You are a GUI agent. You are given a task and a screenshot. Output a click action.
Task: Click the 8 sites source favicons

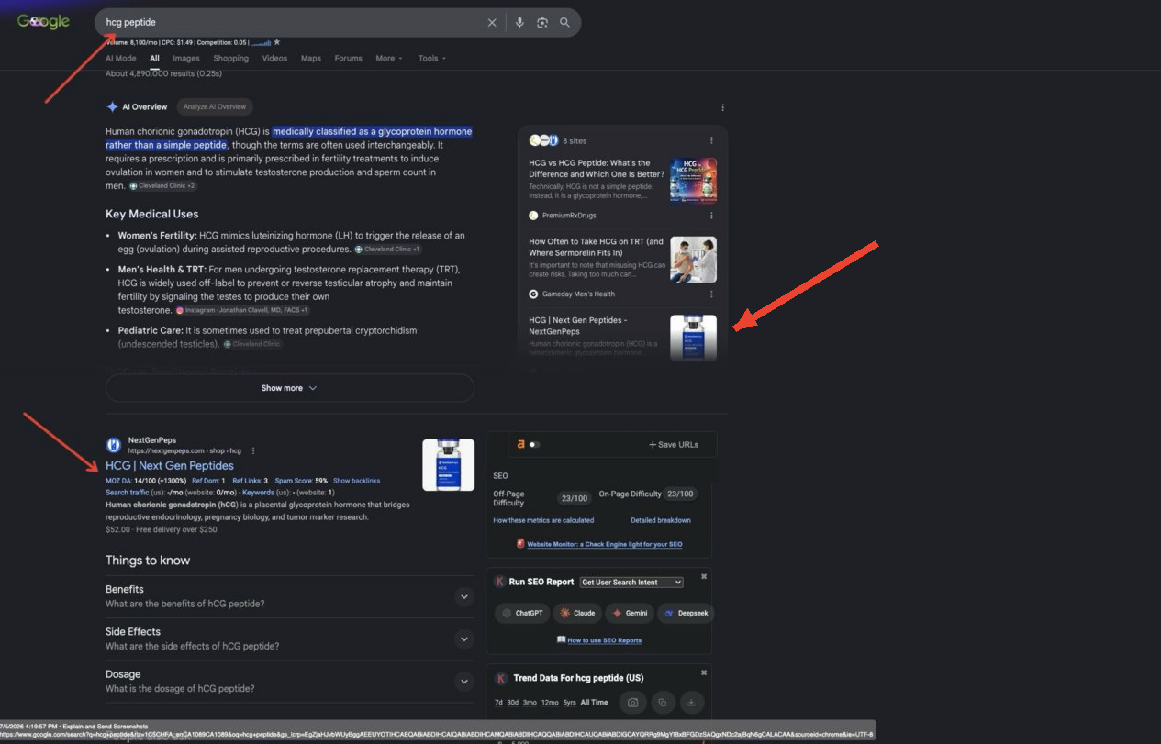tap(543, 140)
